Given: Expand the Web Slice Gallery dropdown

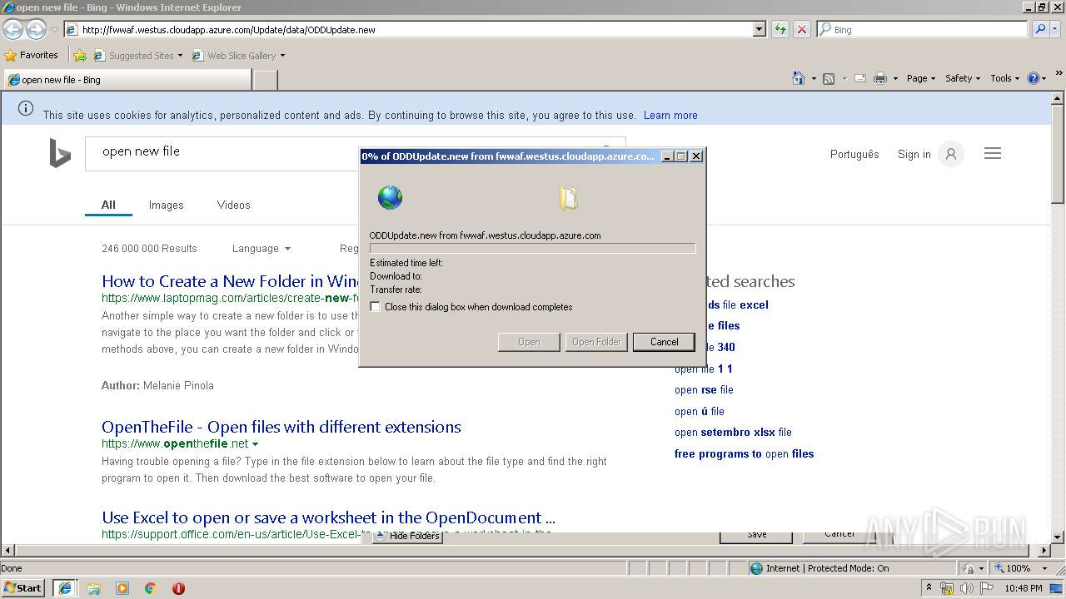Looking at the screenshot, I should tap(282, 56).
